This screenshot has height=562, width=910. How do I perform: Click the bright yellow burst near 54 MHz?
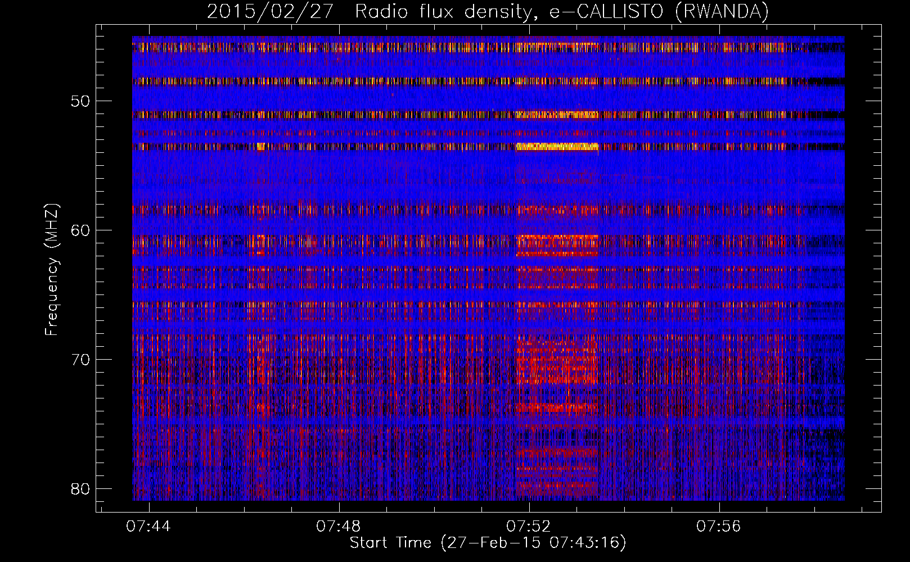tap(557, 147)
